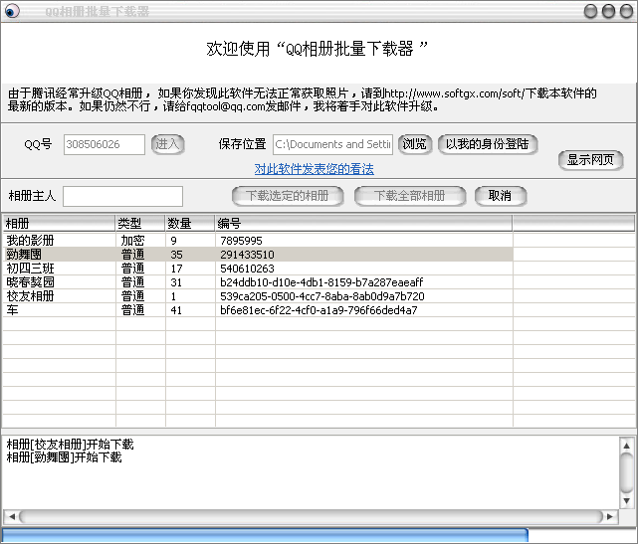638x544 pixels.
Task: Click quantity cell 41
Action: [176, 310]
